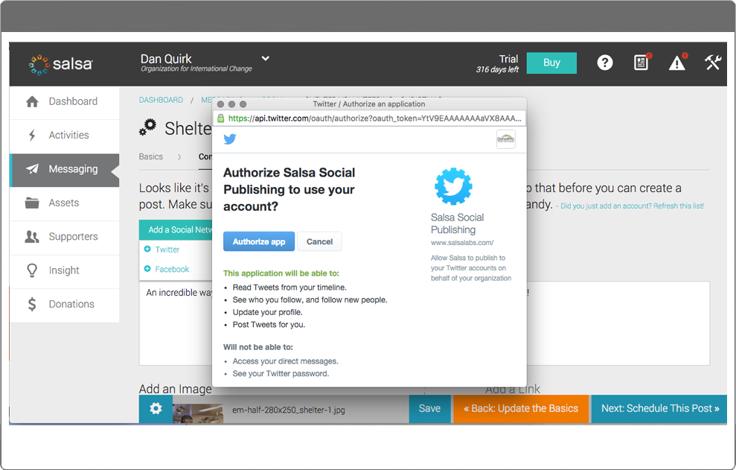Screen dimensions: 736x470
Task: Click the Add a Social Network header
Action: click(x=176, y=230)
